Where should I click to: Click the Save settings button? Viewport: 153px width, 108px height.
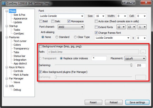[137, 102]
